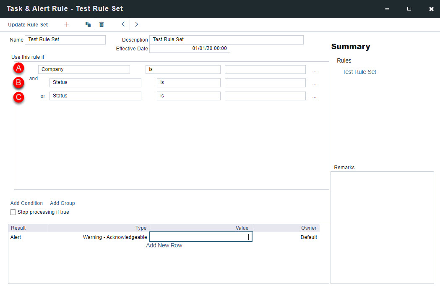Click Add Condition below the rule area

click(26, 203)
